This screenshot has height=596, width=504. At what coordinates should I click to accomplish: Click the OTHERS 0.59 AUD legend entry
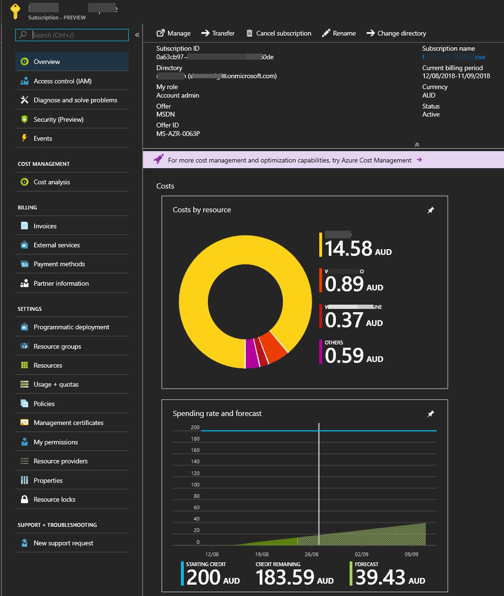click(x=351, y=352)
